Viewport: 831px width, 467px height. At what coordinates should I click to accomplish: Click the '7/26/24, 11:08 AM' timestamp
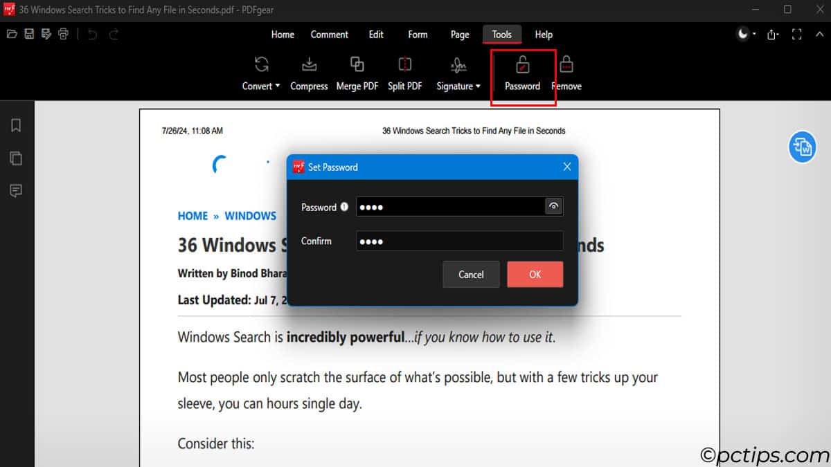pos(193,131)
